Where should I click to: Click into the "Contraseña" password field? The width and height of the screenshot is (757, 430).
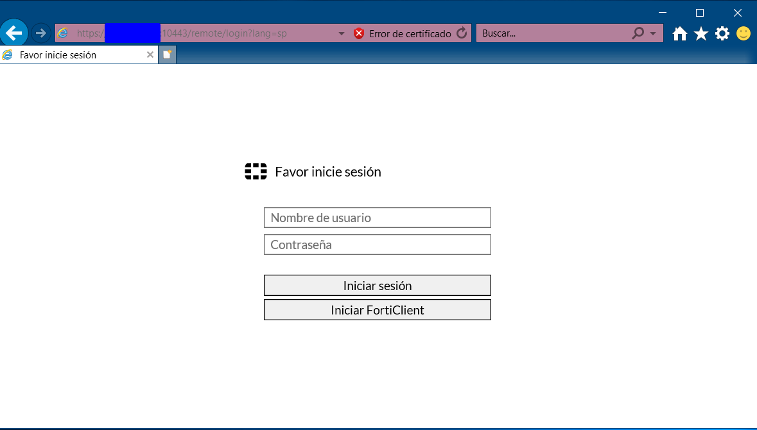(x=378, y=245)
